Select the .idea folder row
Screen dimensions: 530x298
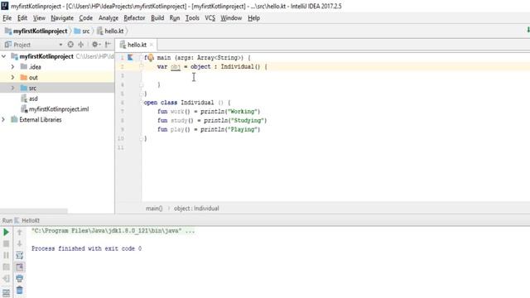coord(57,67)
